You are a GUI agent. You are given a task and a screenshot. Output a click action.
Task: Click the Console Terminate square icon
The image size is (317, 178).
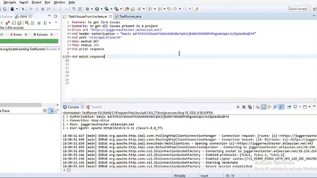click(238, 107)
